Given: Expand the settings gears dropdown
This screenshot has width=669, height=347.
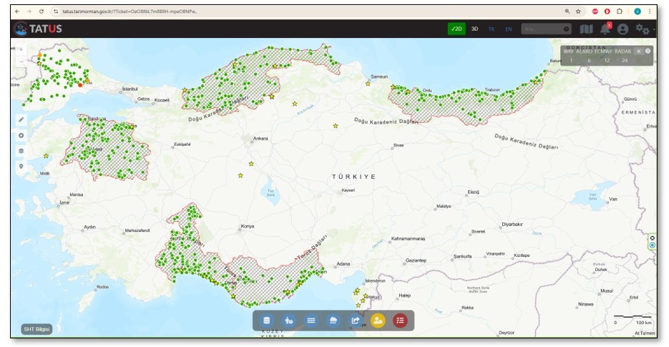Looking at the screenshot, I should click(643, 29).
